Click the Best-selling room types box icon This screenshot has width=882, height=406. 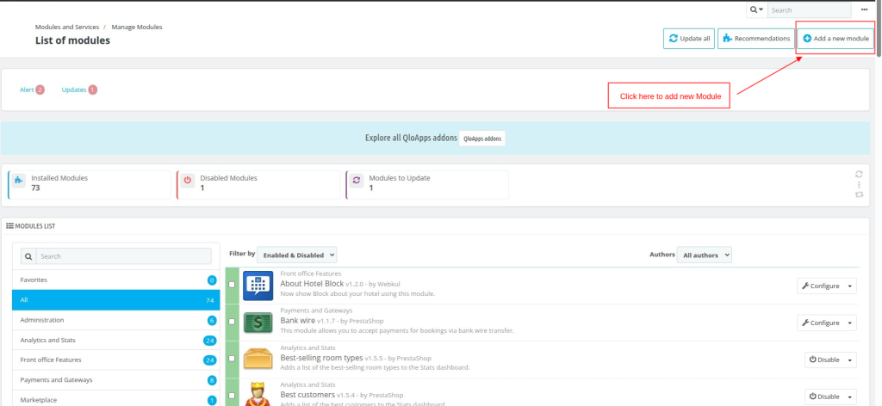[258, 359]
